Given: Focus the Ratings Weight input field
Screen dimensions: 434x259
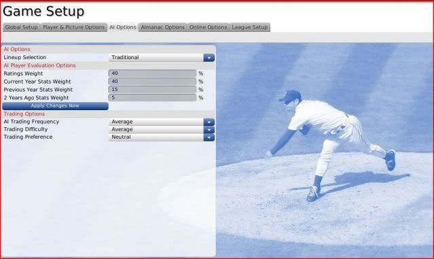Looking at the screenshot, I should point(152,73).
